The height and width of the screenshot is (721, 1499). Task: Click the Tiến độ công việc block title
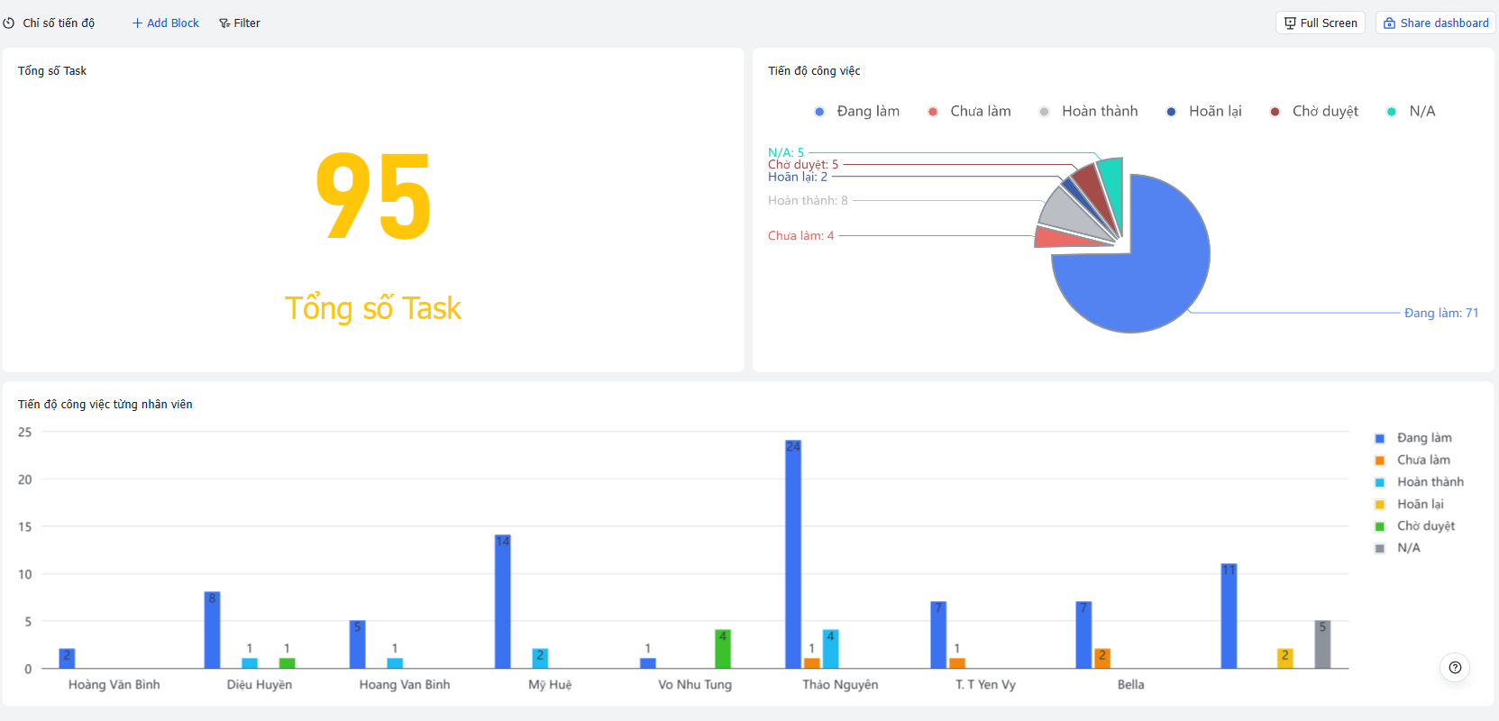pyautogui.click(x=814, y=71)
